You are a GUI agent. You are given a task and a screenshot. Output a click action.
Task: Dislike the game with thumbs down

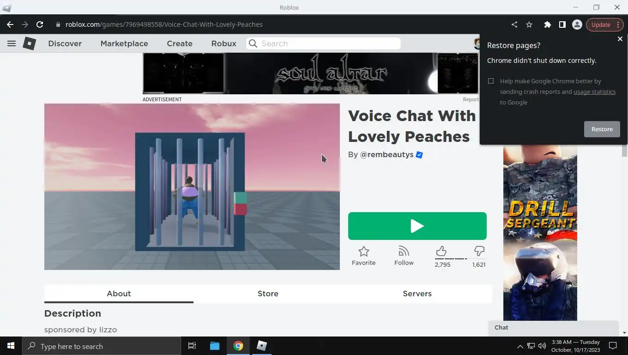point(479,251)
